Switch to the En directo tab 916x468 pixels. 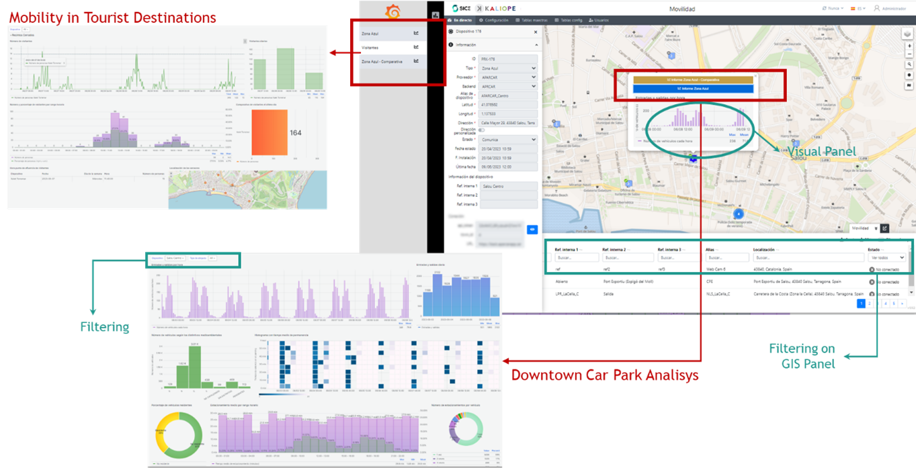point(460,21)
